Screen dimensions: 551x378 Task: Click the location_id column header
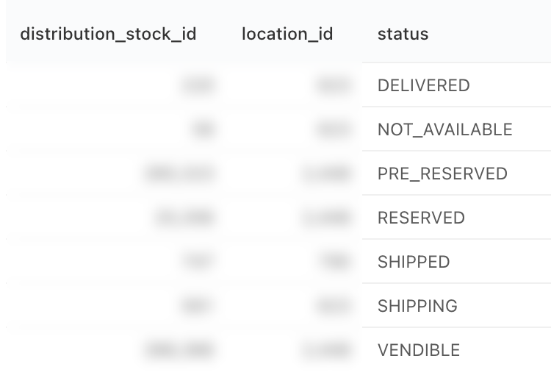287,34
